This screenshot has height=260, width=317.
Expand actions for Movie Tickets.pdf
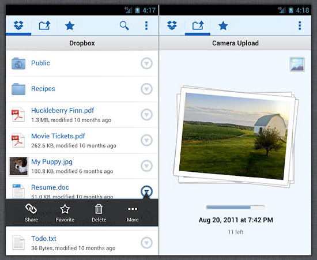[x=146, y=140]
